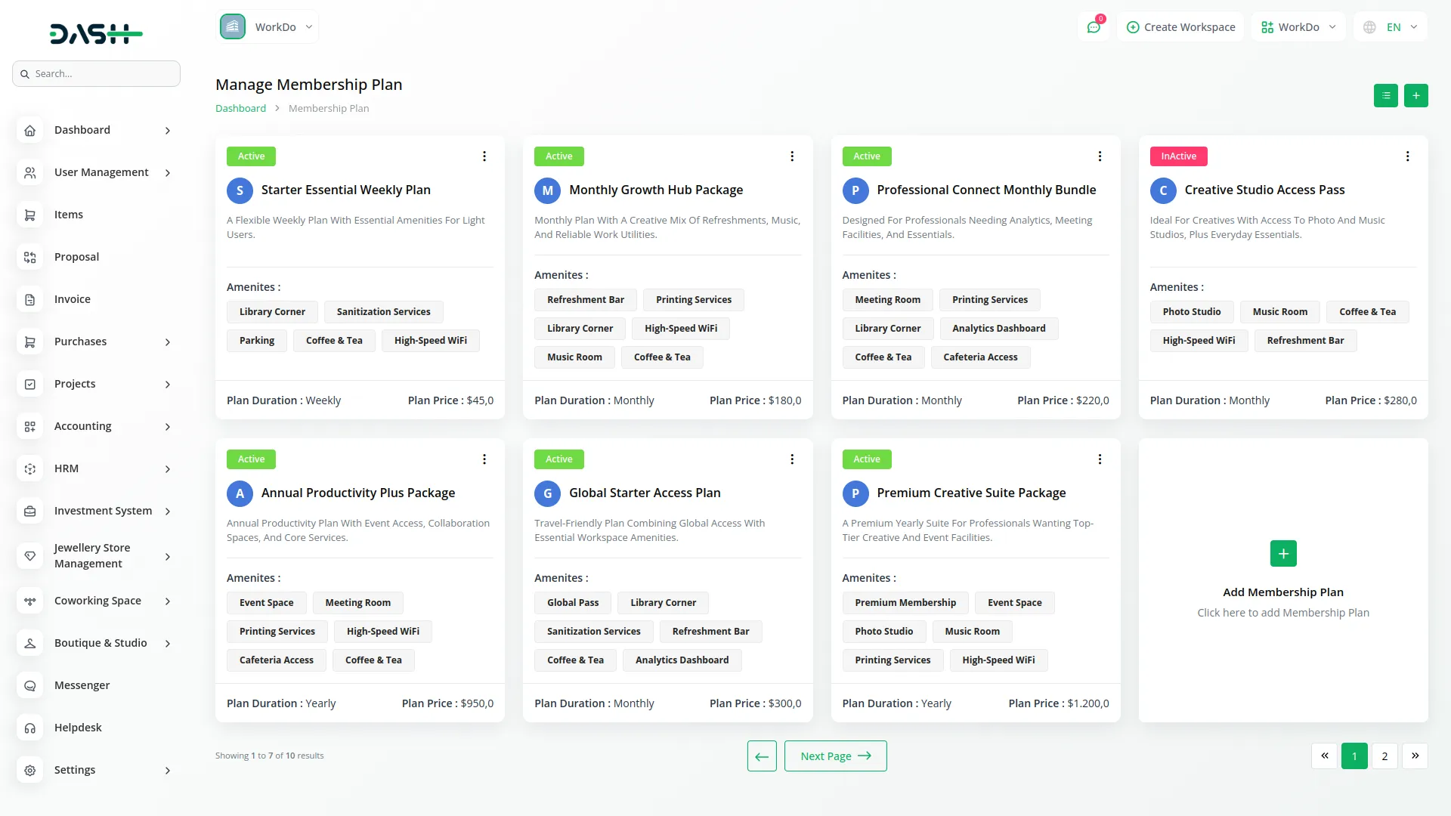Open the three-dot menu on Premium Creative Suite Package
Viewport: 1451px width, 816px height.
1100,459
